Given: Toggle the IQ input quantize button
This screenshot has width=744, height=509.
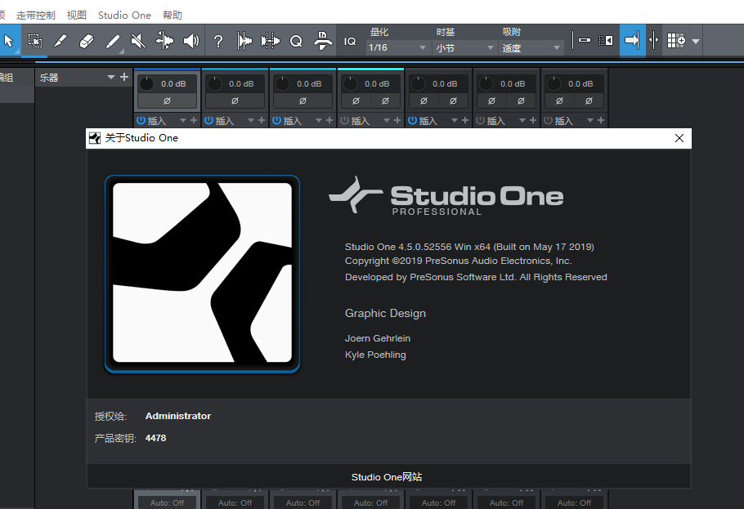Looking at the screenshot, I should click(x=350, y=42).
